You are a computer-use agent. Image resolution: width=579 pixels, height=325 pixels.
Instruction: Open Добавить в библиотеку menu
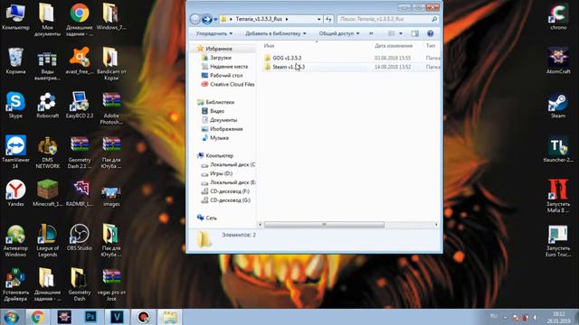coord(275,33)
